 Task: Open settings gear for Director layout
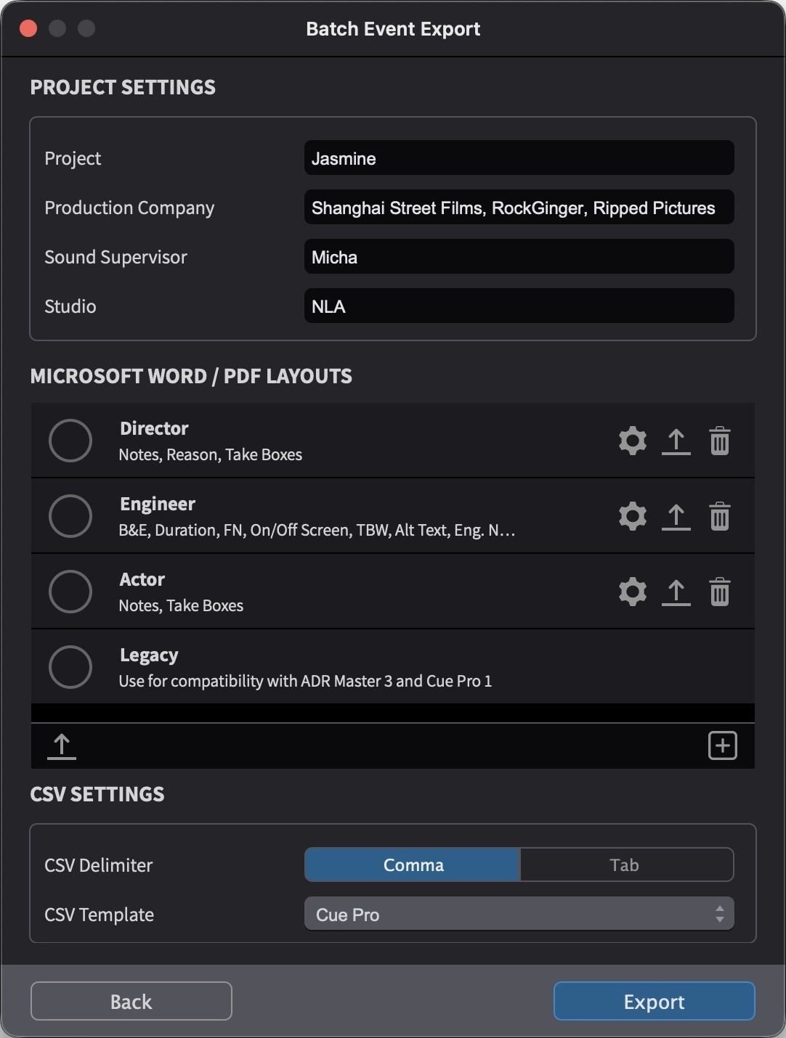tap(632, 441)
